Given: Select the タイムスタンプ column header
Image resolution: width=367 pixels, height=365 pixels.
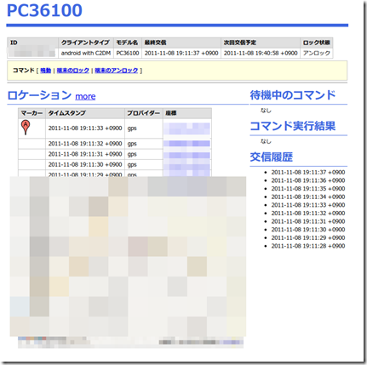Looking at the screenshot, I should pyautogui.click(x=85, y=113).
